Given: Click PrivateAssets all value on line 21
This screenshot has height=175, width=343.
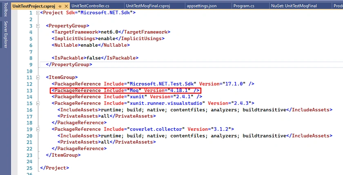Looking at the screenshot, I should pos(105,142).
